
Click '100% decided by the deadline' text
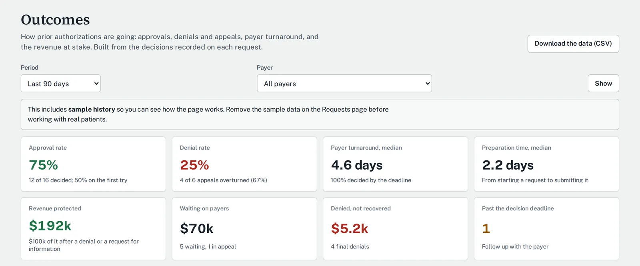coord(371,180)
